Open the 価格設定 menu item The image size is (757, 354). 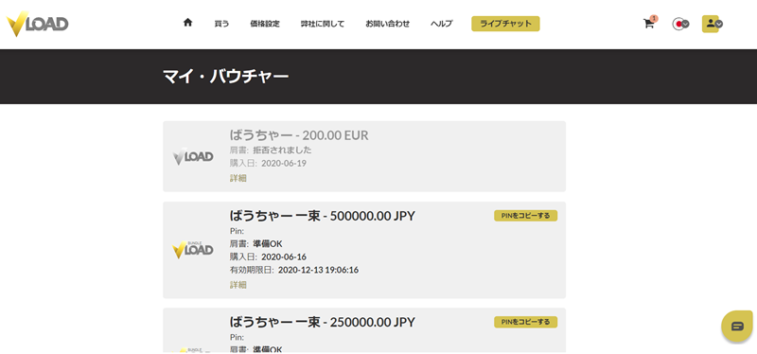click(x=265, y=24)
